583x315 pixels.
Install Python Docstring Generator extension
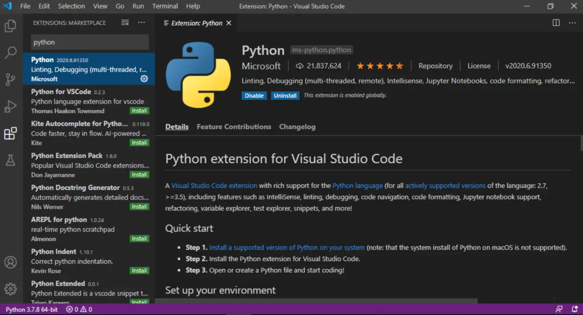(139, 207)
